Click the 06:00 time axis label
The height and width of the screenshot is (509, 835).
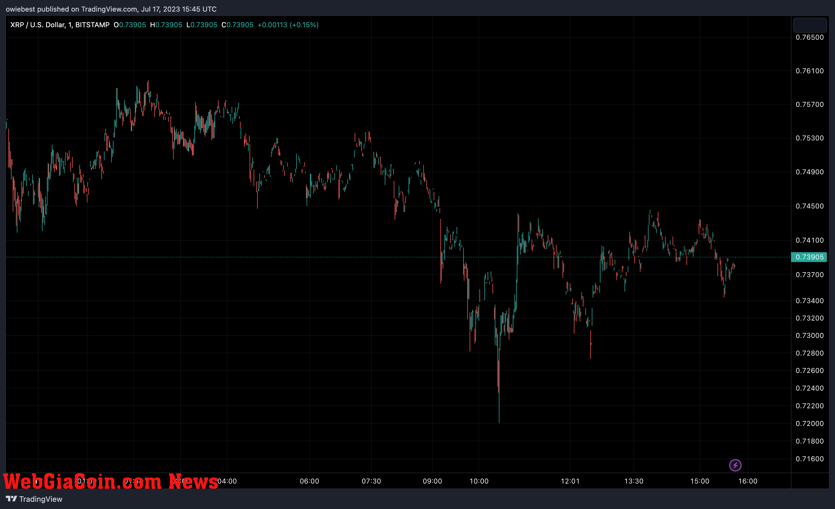coord(310,481)
